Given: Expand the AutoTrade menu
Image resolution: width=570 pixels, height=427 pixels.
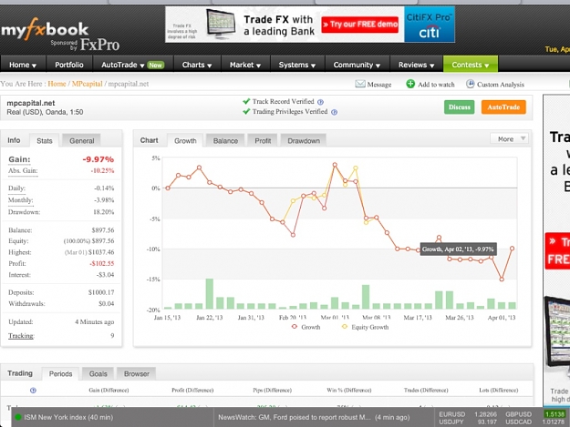Looking at the screenshot, I should [x=132, y=65].
